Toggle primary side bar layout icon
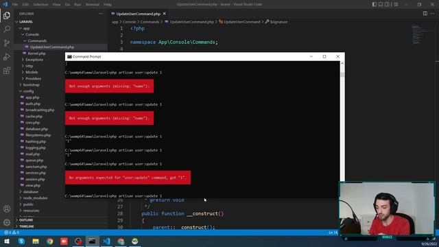 [x=375, y=4]
